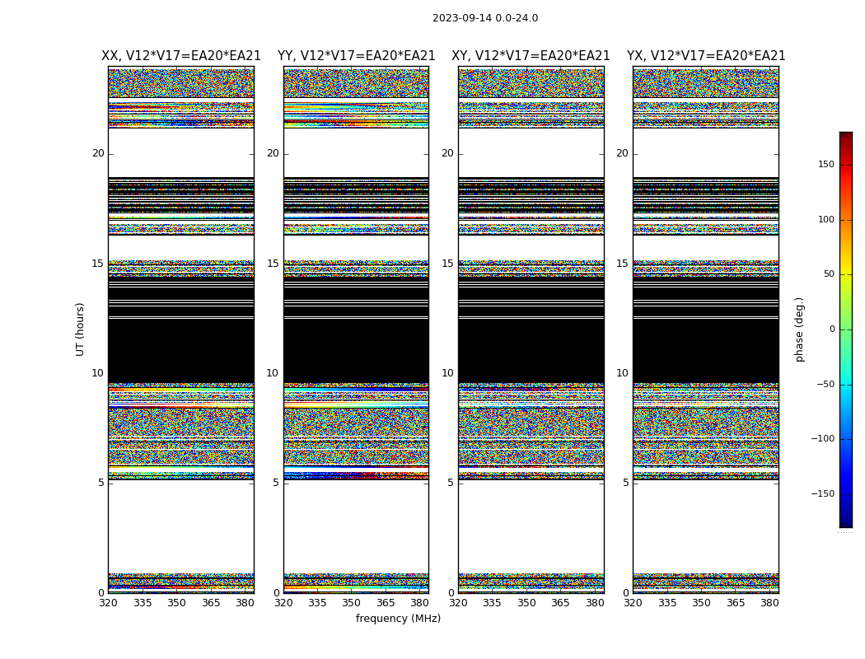Click the 350 frequency tick under XX panel
865x659 pixels.
[176, 603]
